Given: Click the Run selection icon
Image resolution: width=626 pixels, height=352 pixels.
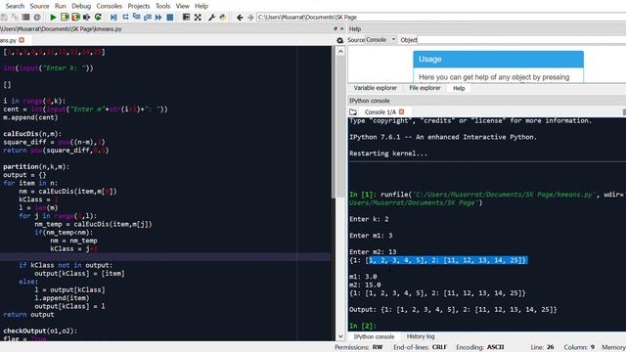Looking at the screenshot, I should tap(87, 18).
